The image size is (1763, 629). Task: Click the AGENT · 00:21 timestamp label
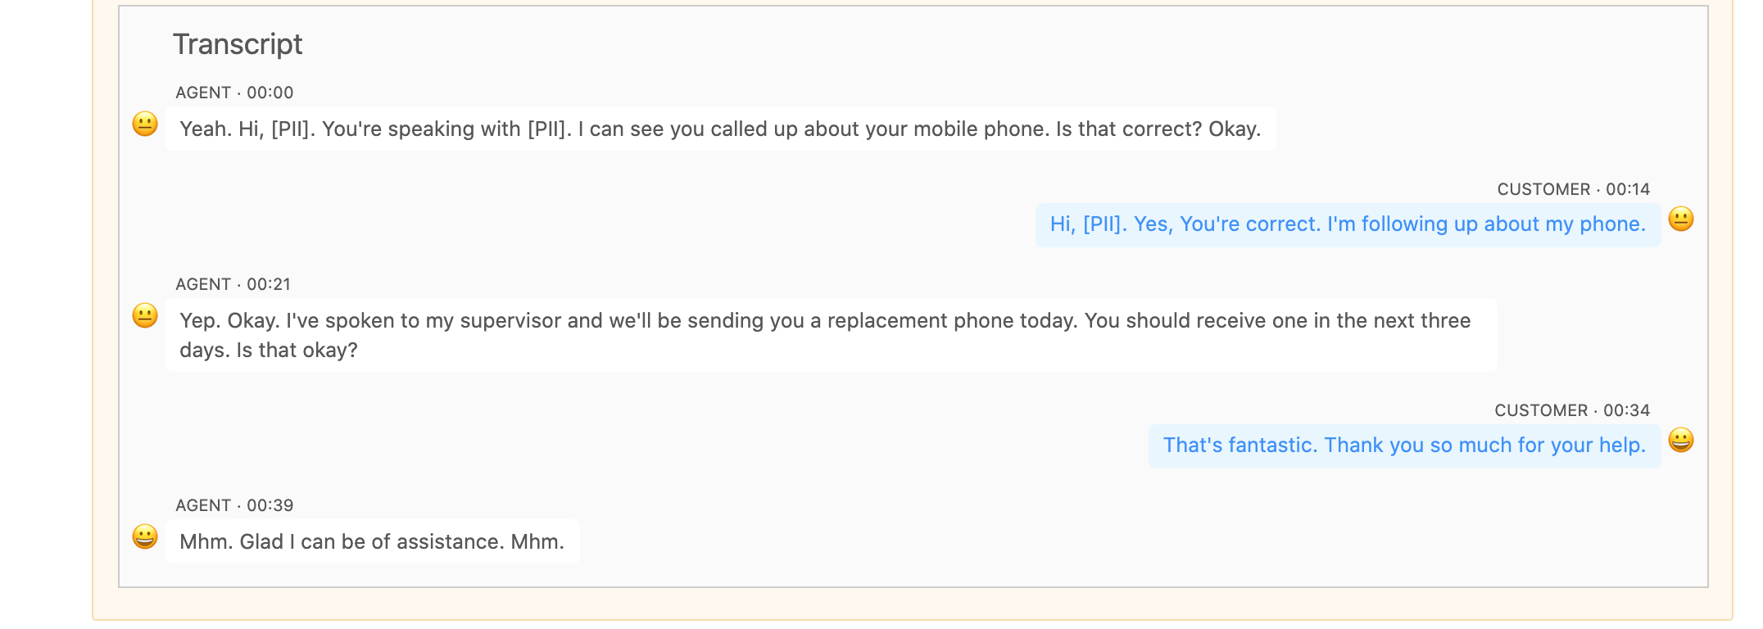point(233,284)
